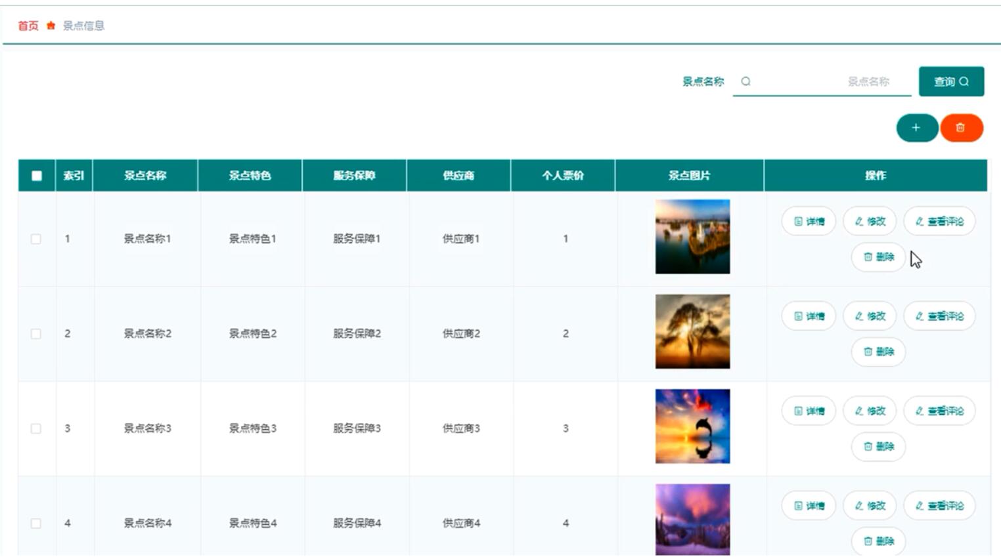Click 删除 for 景点名称3
Screen dimensions: 1001x559
tap(878, 446)
